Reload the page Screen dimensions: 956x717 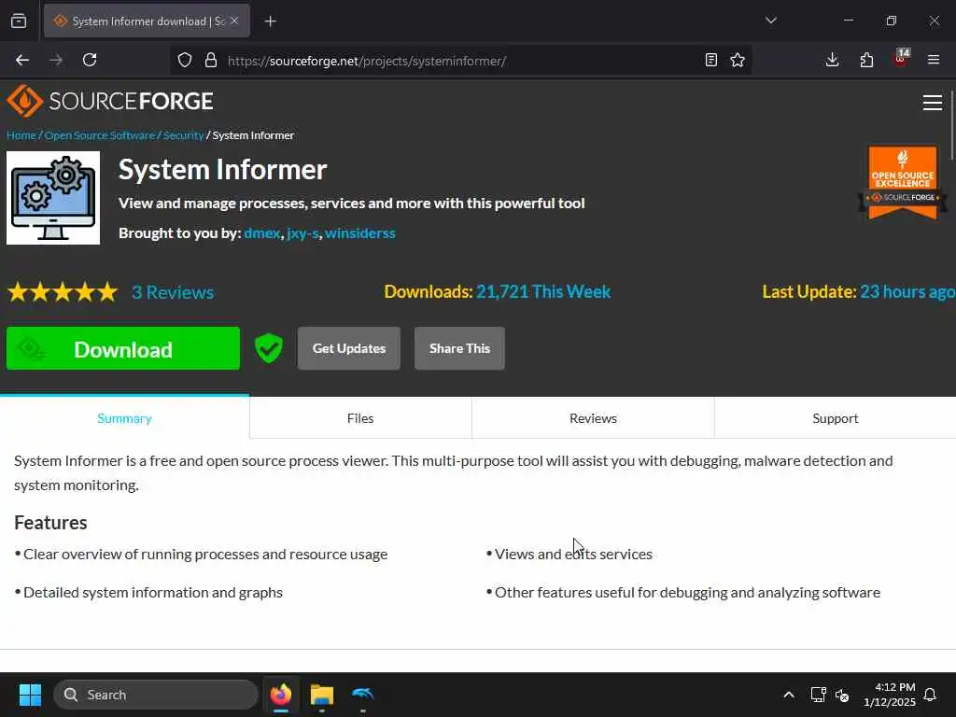[x=90, y=60]
